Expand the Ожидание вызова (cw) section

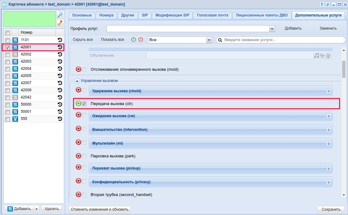tap(328, 116)
